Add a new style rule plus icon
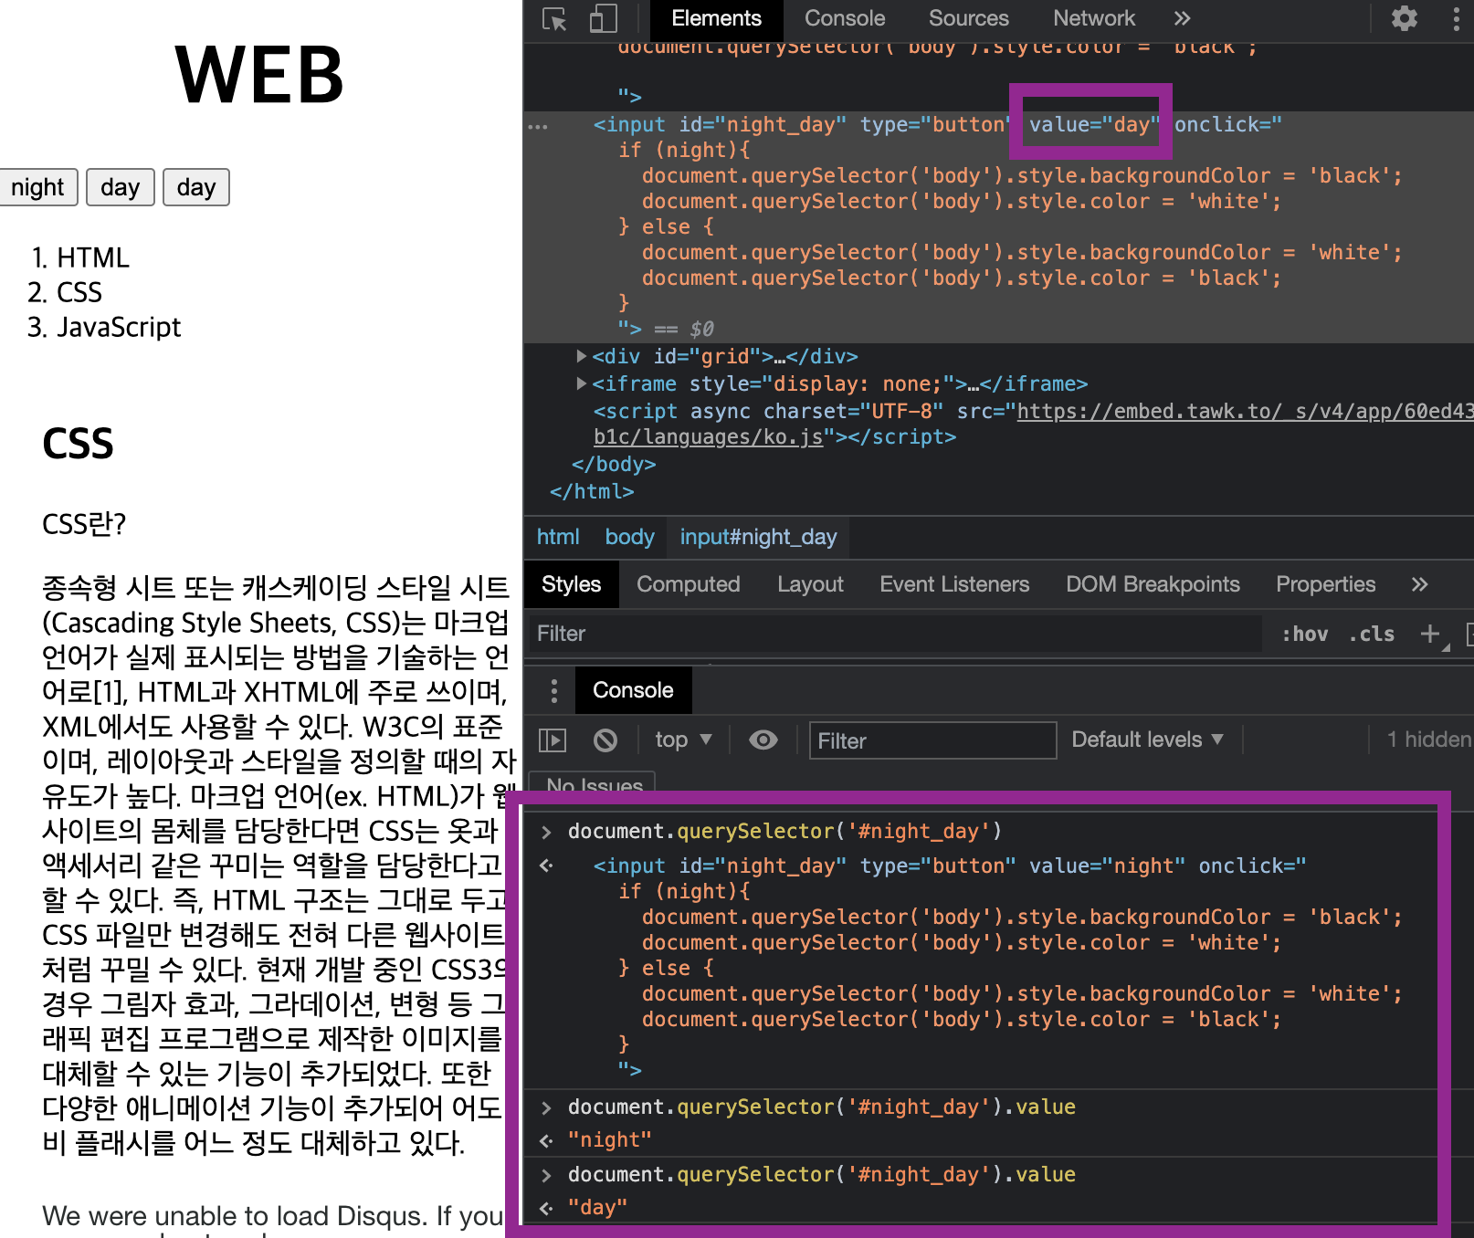Image resolution: width=1474 pixels, height=1238 pixels. click(x=1430, y=634)
